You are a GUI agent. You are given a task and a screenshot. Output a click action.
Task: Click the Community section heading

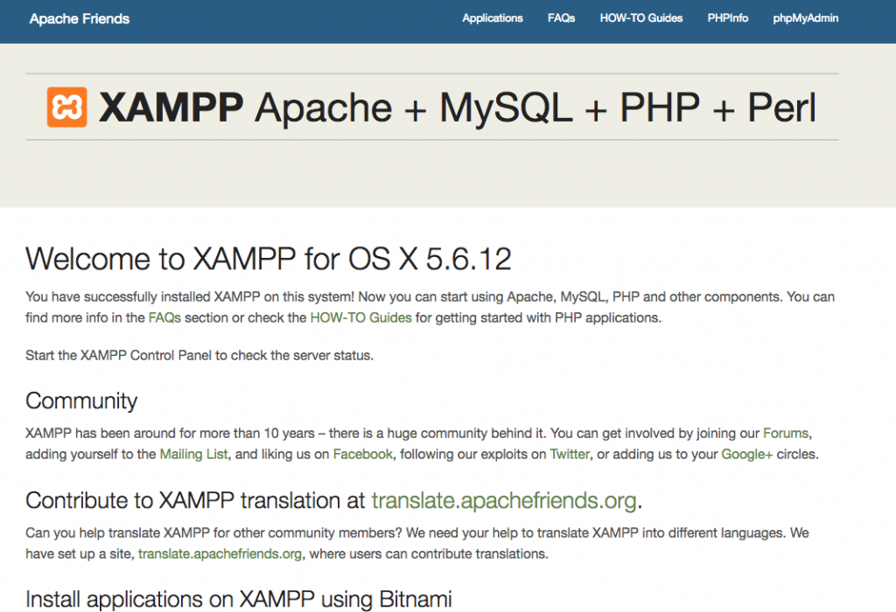coord(81,401)
